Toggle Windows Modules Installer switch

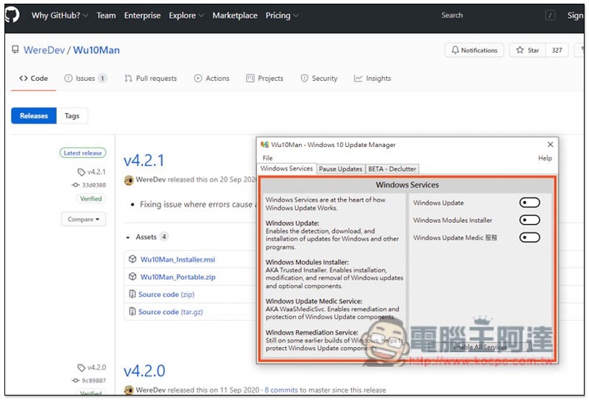point(529,220)
